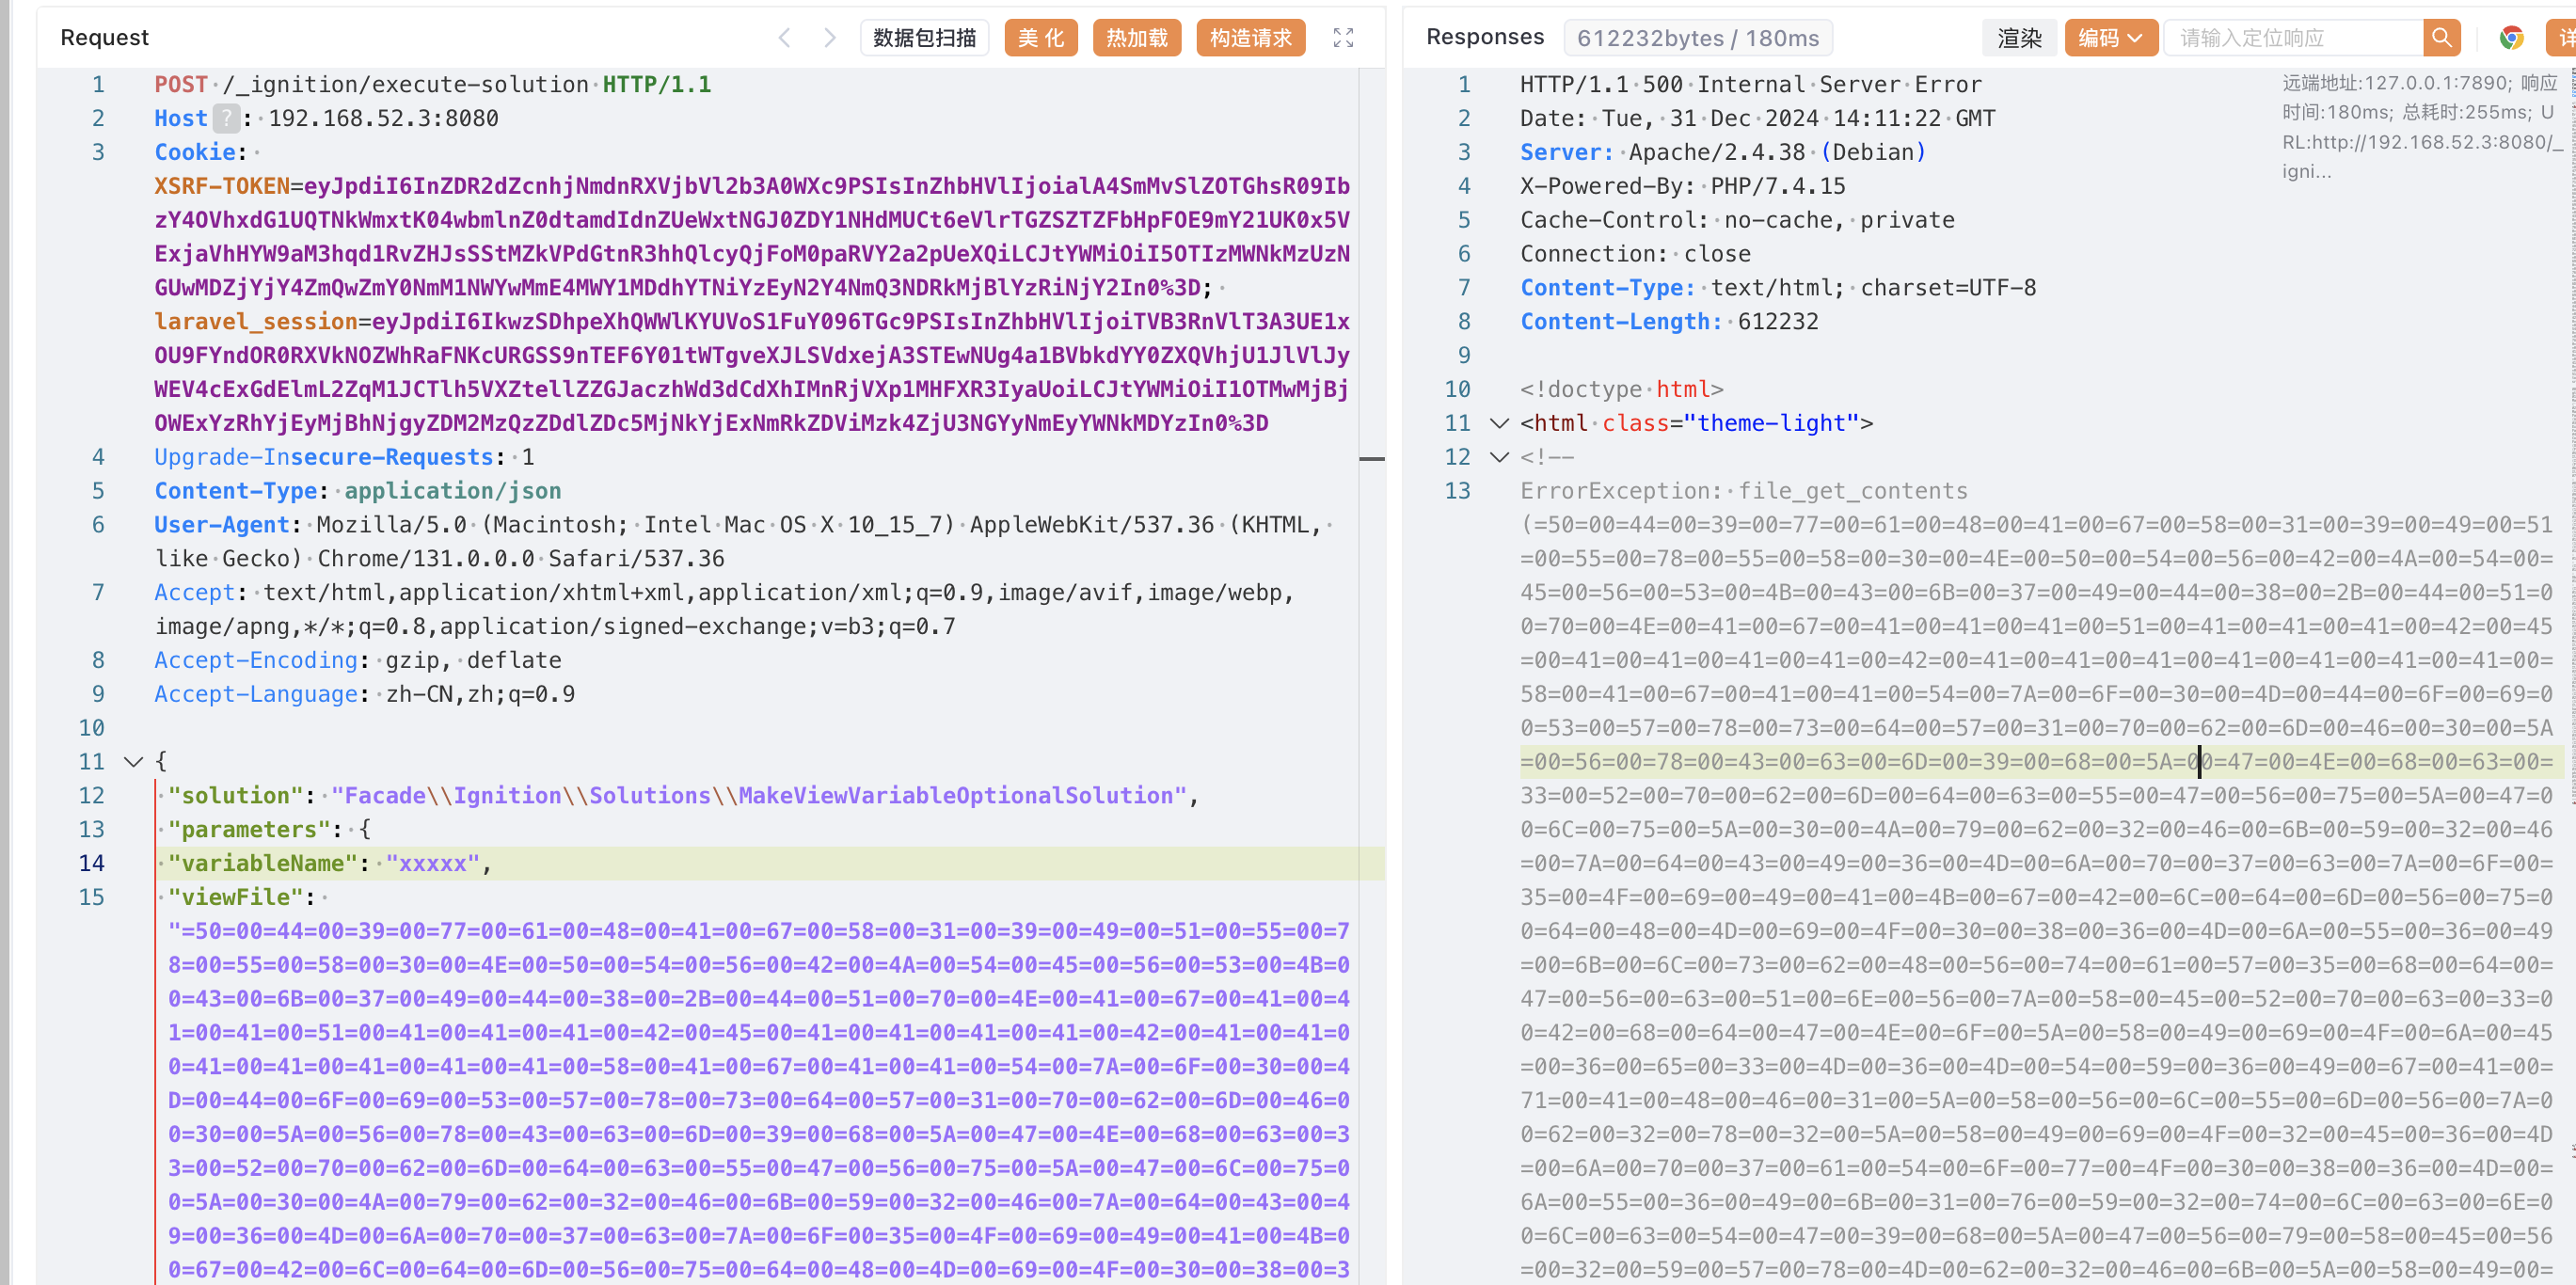The height and width of the screenshot is (1285, 2576).
Task: Click the Request panel scrollbar marker
Action: pos(1372,458)
